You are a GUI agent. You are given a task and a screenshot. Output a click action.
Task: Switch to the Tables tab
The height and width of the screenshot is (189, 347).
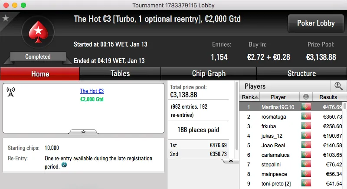coord(120,73)
